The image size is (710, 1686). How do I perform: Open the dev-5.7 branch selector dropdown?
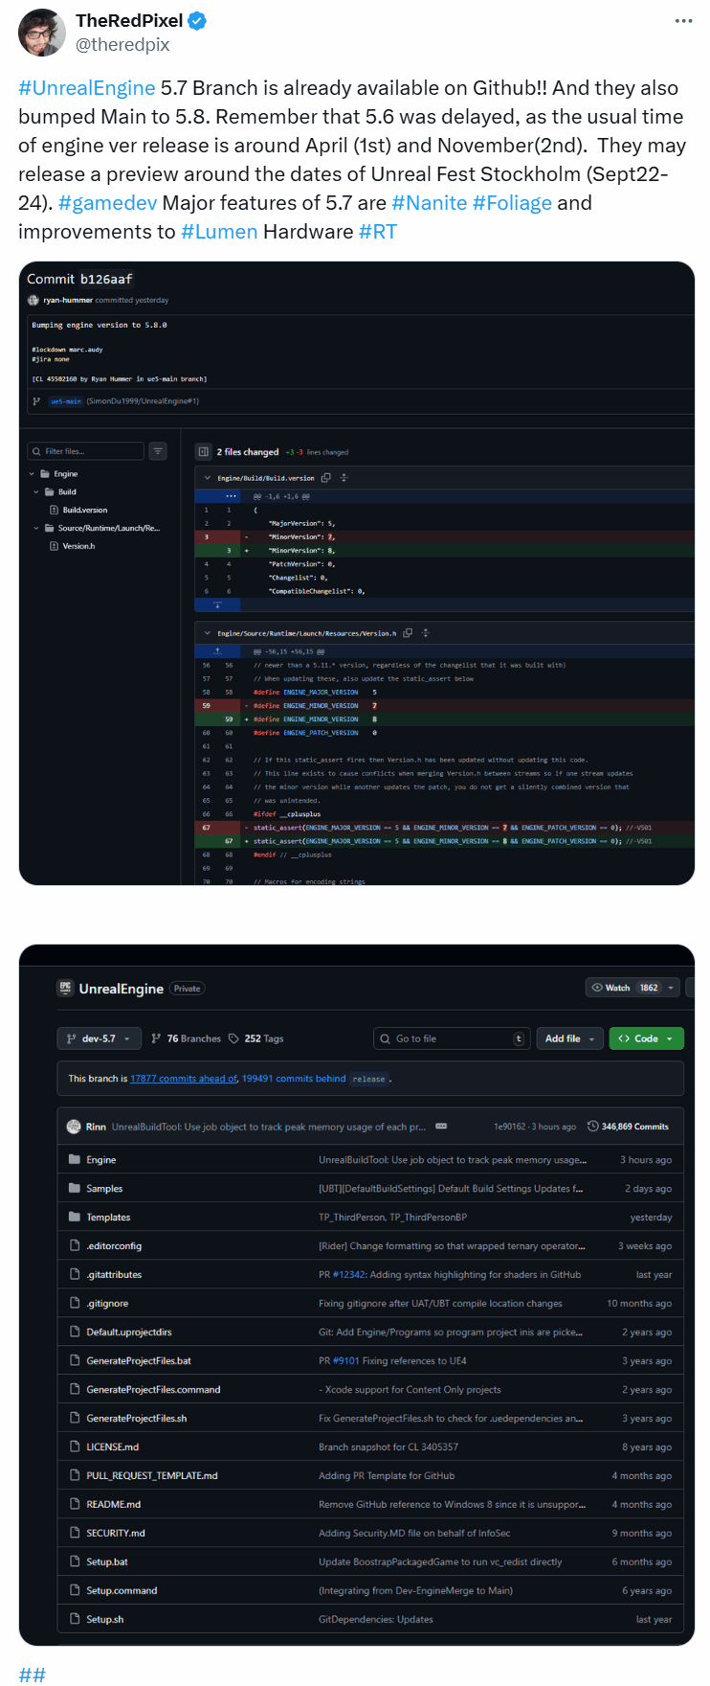(x=99, y=1038)
